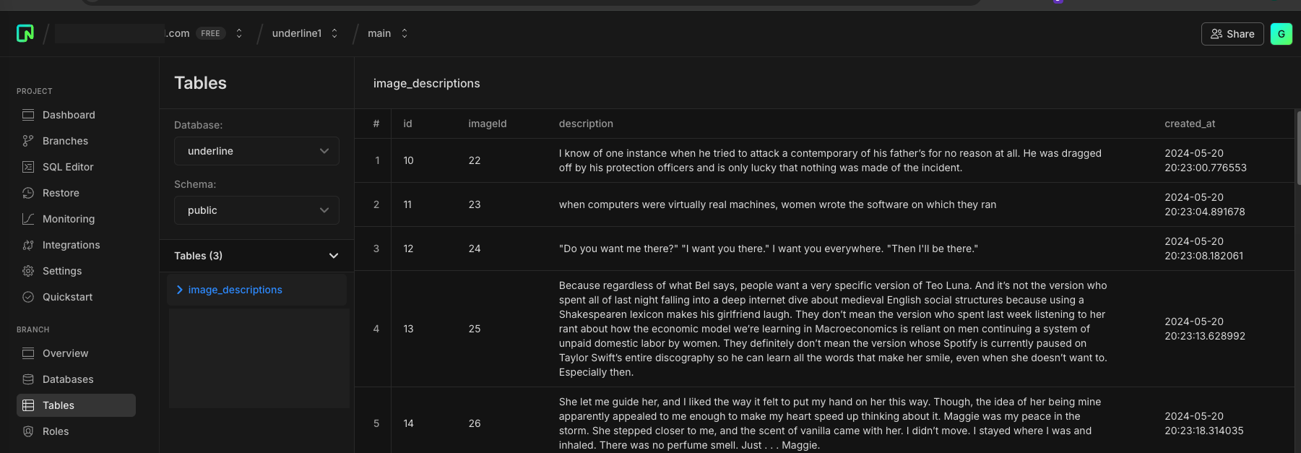Open the underline1 project switcher

[x=305, y=33]
